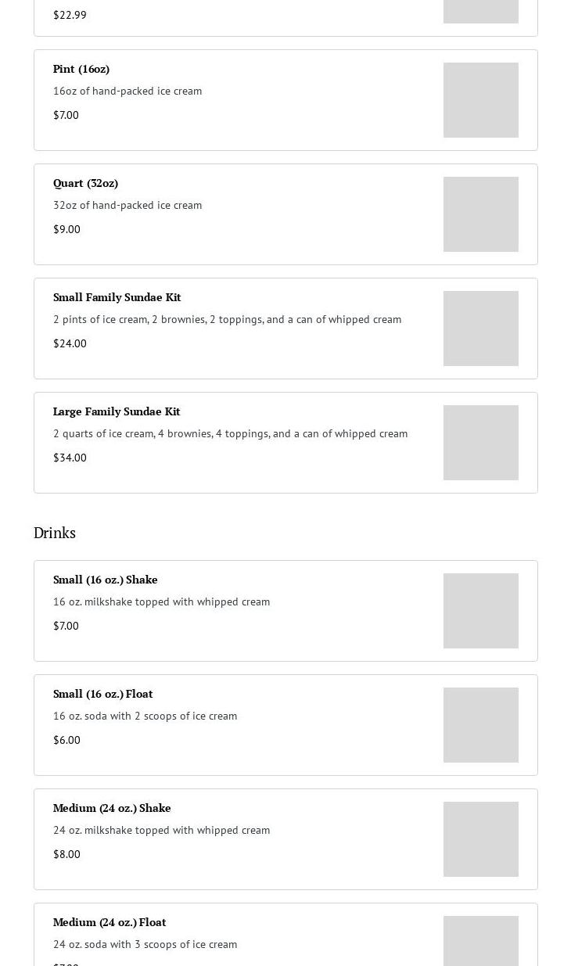The width and height of the screenshot is (571, 966).
Task: Click the Pint (16oz) image placeholder
Action: [x=480, y=100]
